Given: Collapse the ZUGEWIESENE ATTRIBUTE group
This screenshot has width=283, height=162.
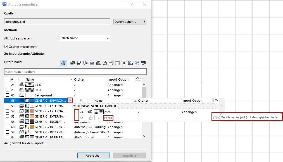Looking at the screenshot, I should pyautogui.click(x=74, y=106).
